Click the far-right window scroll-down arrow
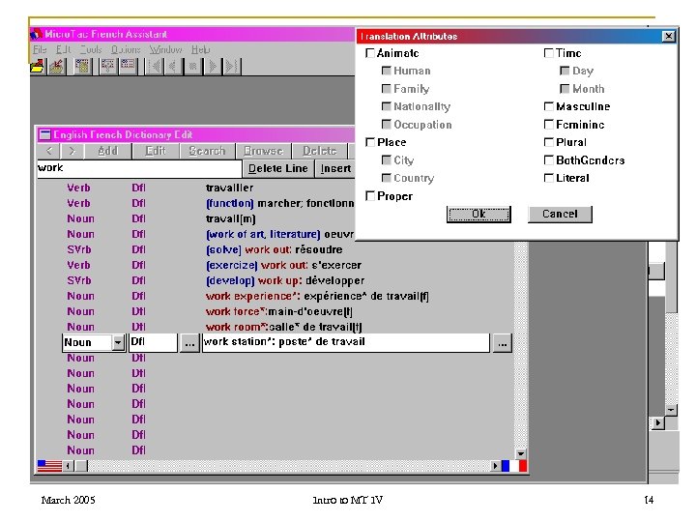Image resolution: width=696 pixels, height=522 pixels. tap(671, 410)
